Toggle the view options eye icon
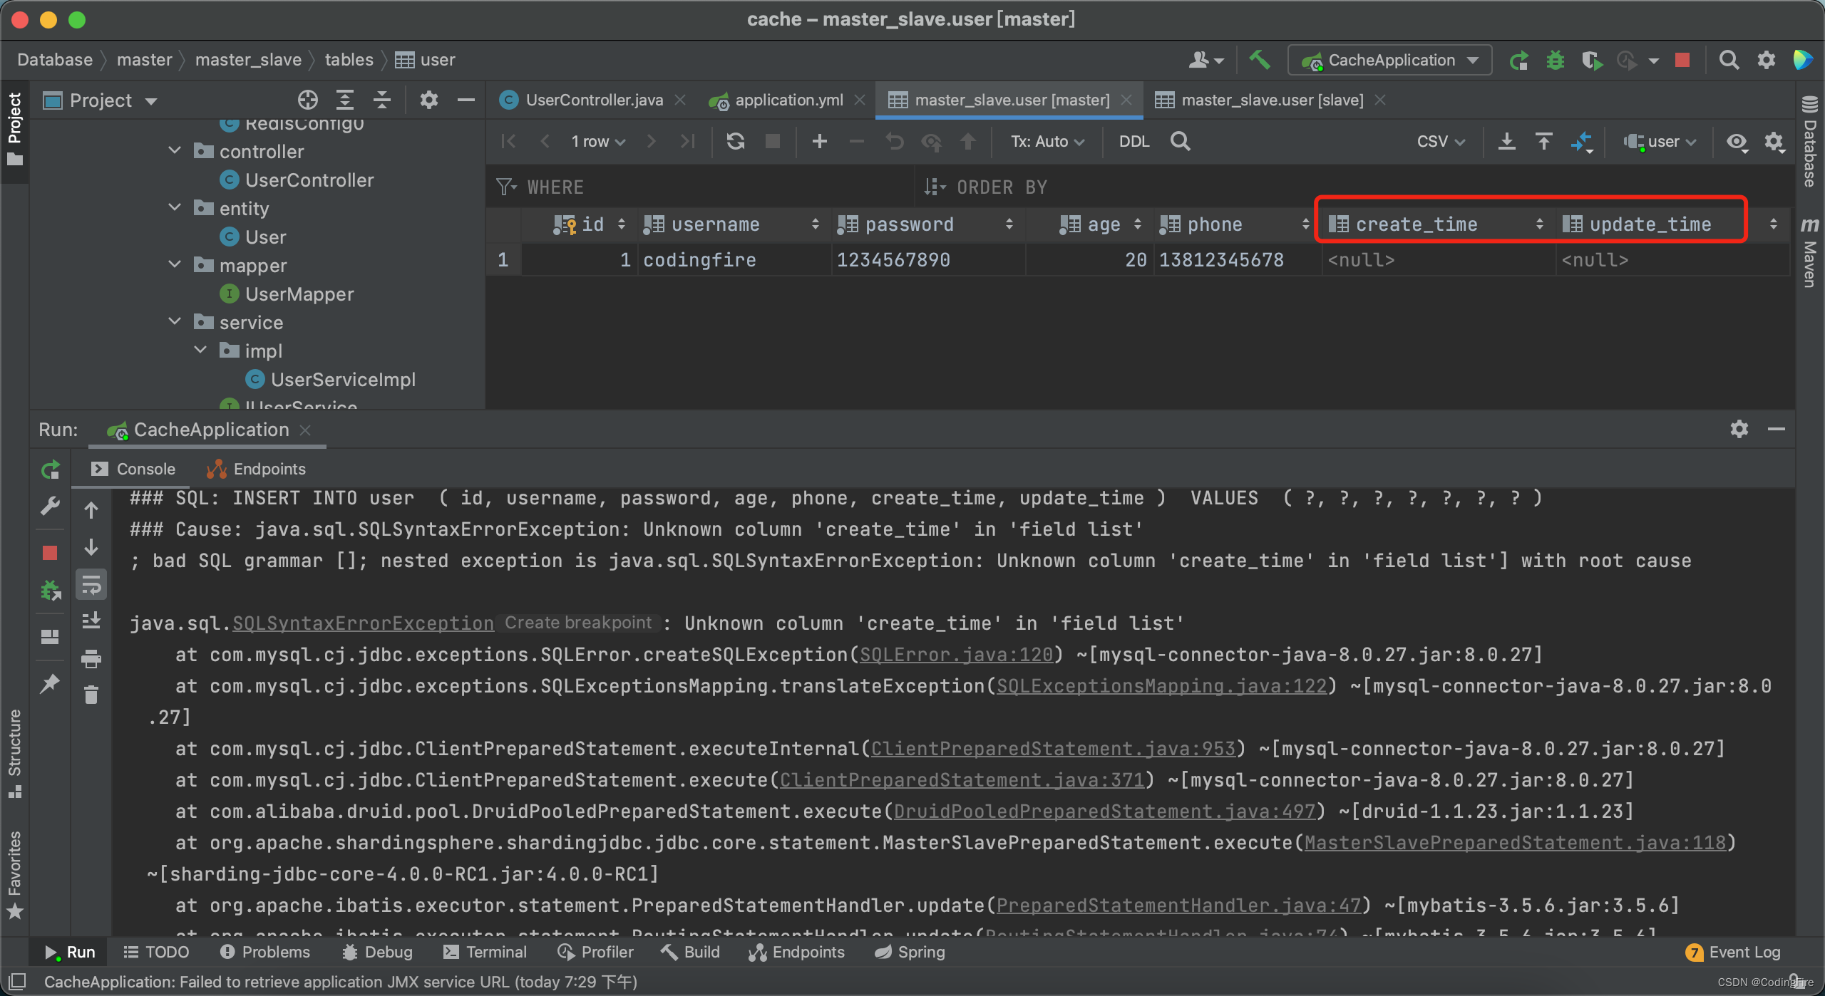Viewport: 1825px width, 996px height. tap(1737, 141)
